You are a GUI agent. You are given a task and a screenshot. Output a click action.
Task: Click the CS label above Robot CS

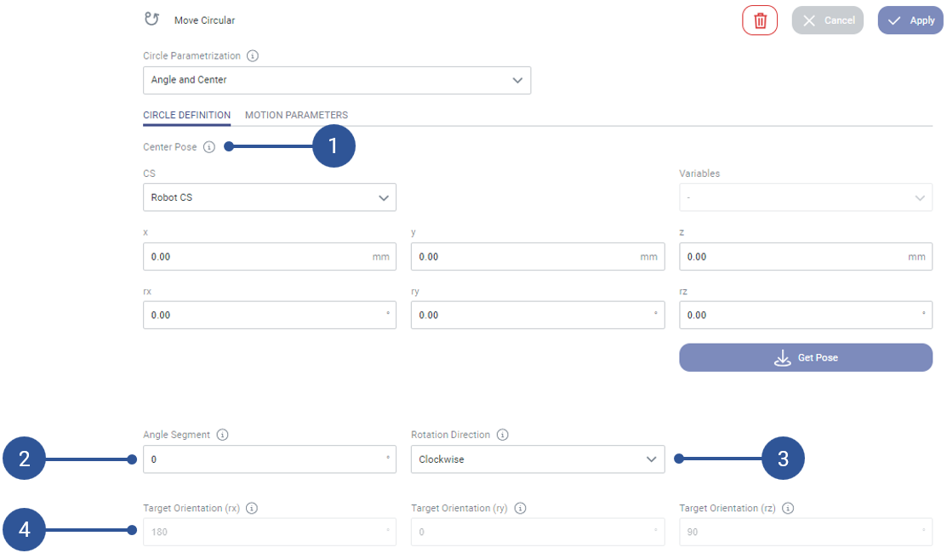click(149, 174)
